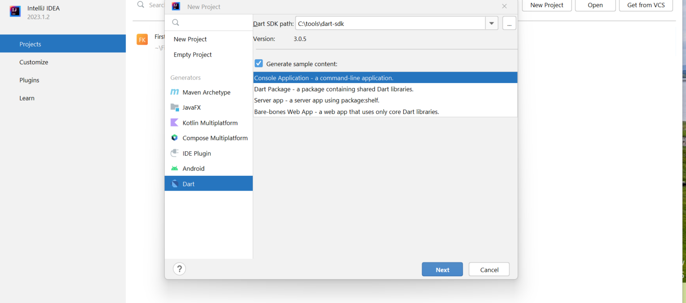Switch to the Plugins section

(29, 80)
